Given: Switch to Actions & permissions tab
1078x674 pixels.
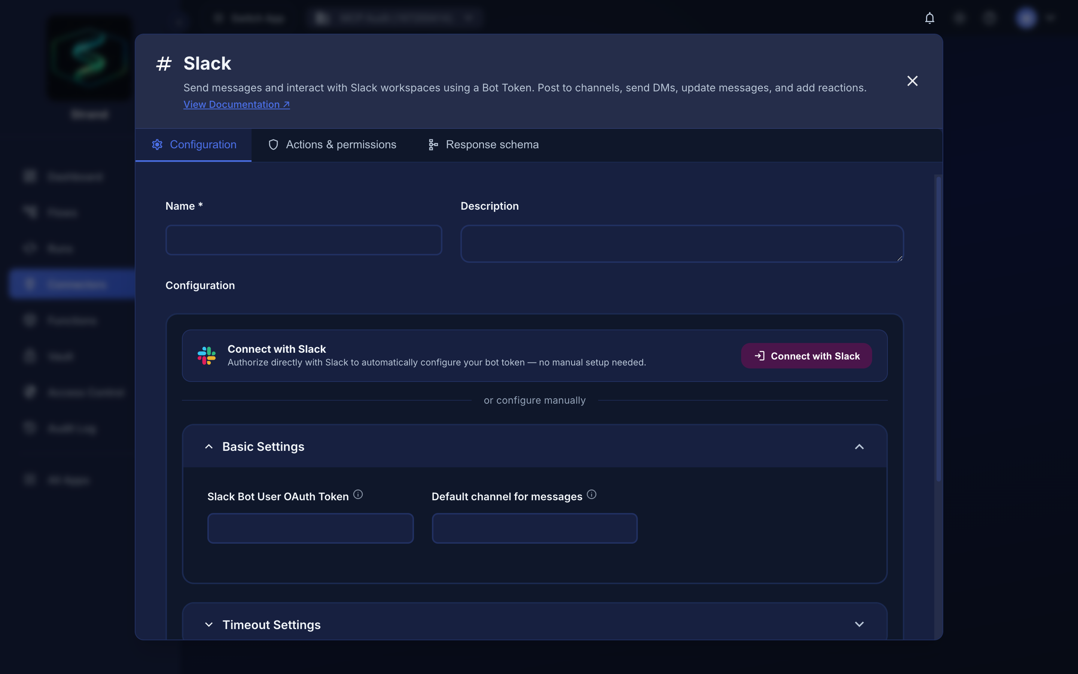Looking at the screenshot, I should pos(332,145).
